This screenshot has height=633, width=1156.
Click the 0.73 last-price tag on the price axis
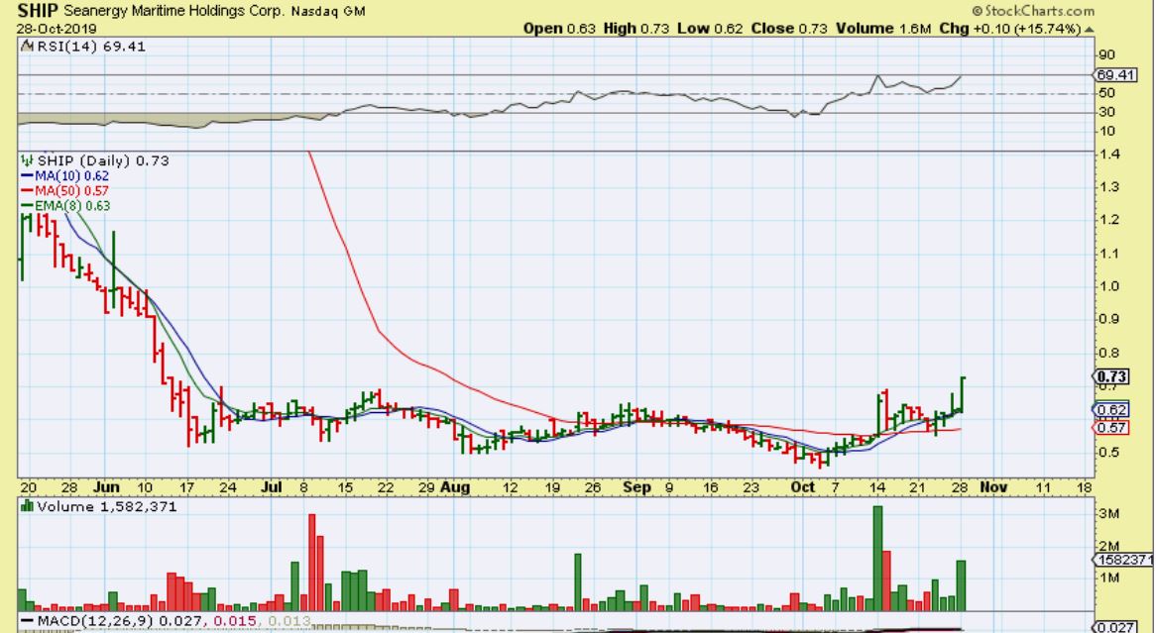1111,376
